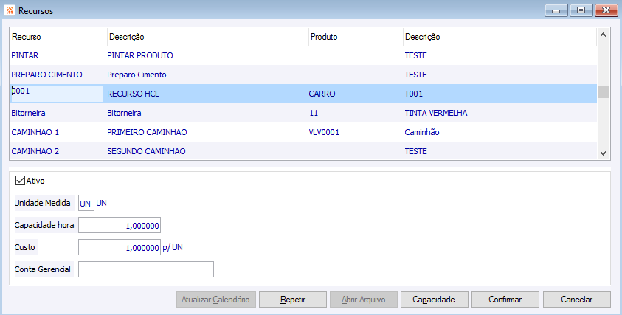Image resolution: width=622 pixels, height=315 pixels.
Task: Sort by the Recurso column header
Action: (58, 37)
